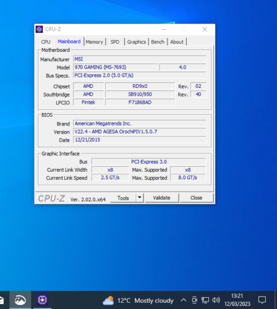Open the Photos app in taskbar
The width and height of the screenshot is (277, 309).
click(x=20, y=300)
